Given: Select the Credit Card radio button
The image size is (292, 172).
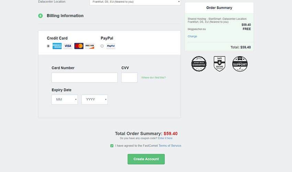Looking at the screenshot, I should (x=48, y=46).
